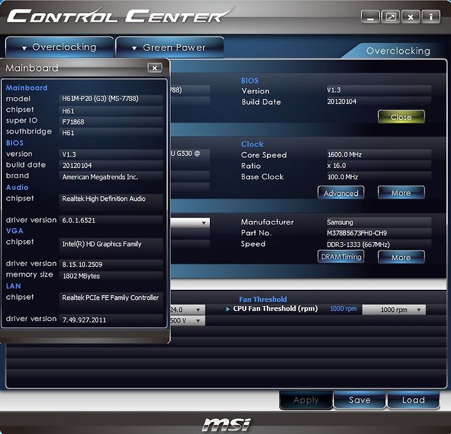Click the Fan Threshold heading
Image resolution: width=451 pixels, height=434 pixels.
(x=262, y=299)
